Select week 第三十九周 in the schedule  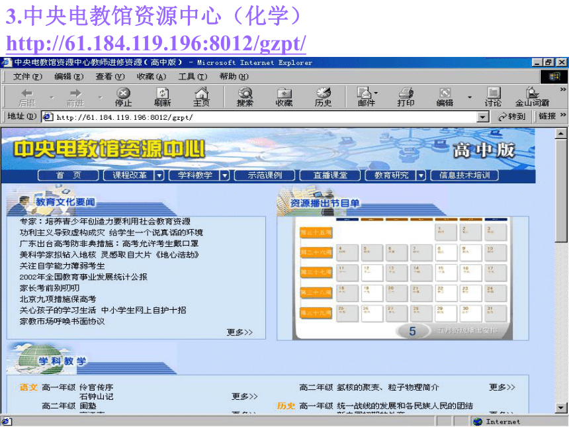pos(316,312)
